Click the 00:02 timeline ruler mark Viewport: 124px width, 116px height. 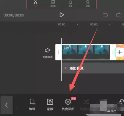pos(94,25)
